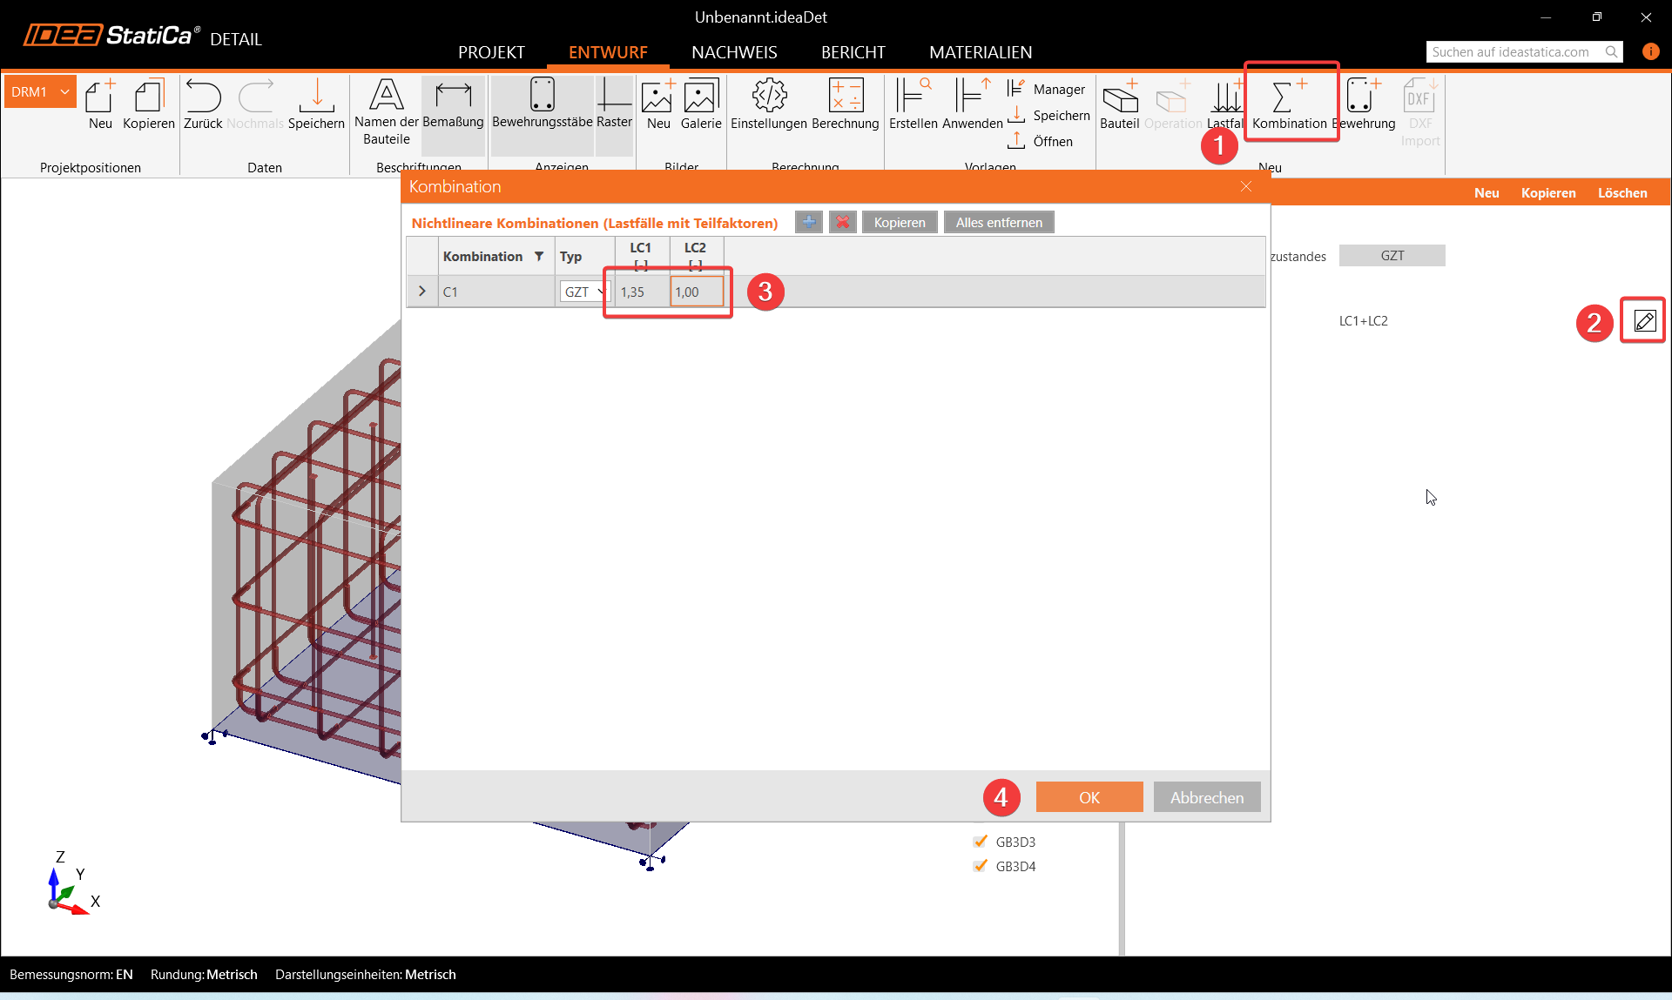Click the pencil edit icon beside LC1+LC2
Screen dimensions: 1672x1000
tap(1644, 321)
